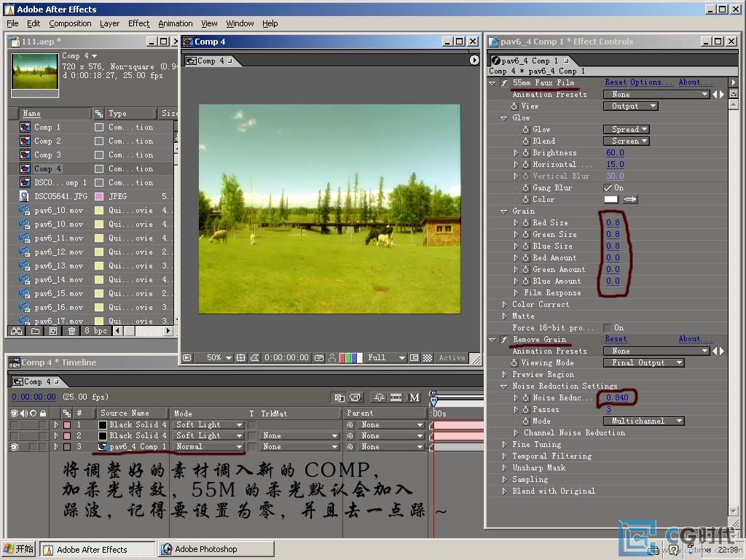Click the trash delete icon in Project panel
Screen dimensions: 746x560
[x=71, y=331]
